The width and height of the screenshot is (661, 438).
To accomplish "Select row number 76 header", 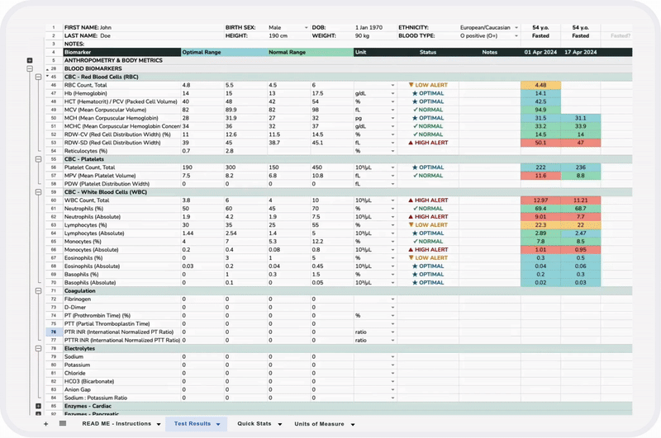I will point(54,332).
